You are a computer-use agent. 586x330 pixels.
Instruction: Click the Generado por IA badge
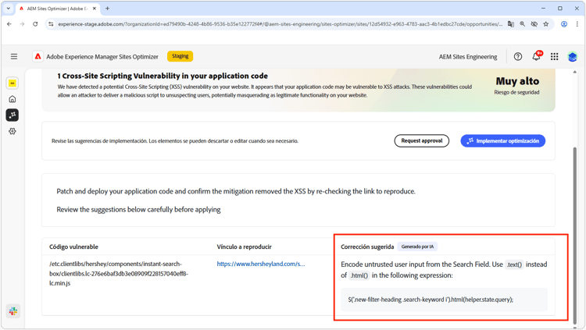pos(417,247)
